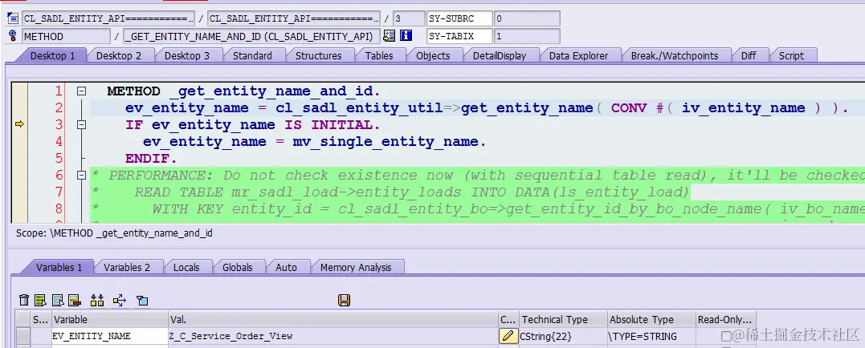
Task: Click the Scope: \METHOD _get_entity_name_and_id status text
Action: pyautogui.click(x=114, y=233)
